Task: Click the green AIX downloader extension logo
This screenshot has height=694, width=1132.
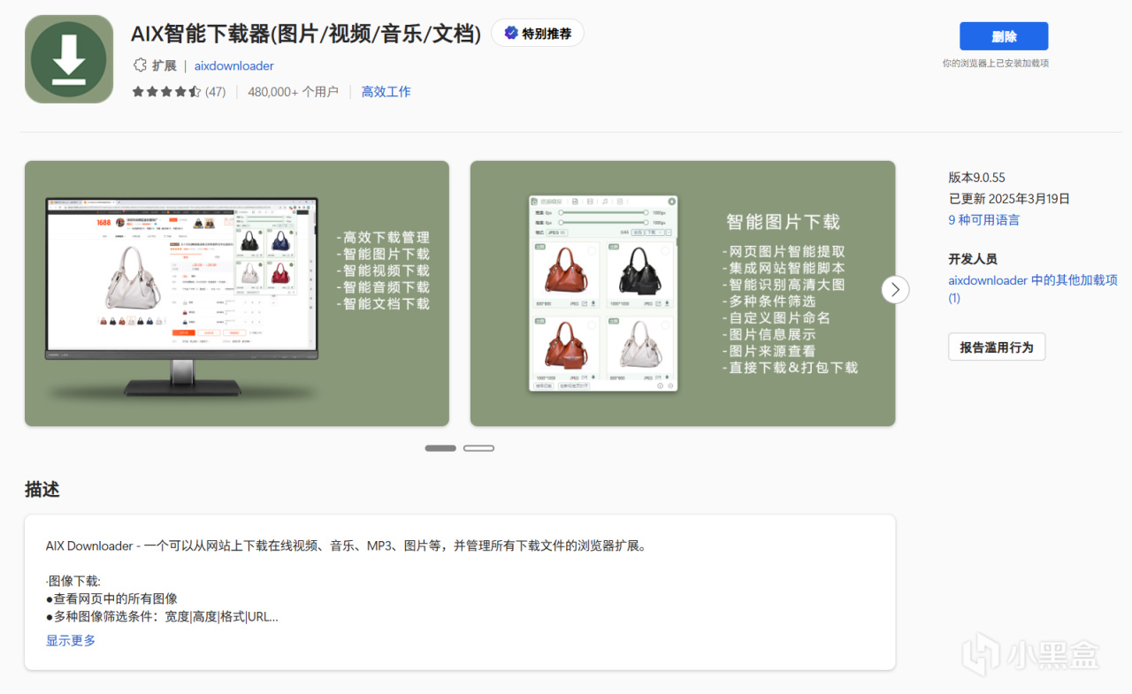Action: (69, 59)
